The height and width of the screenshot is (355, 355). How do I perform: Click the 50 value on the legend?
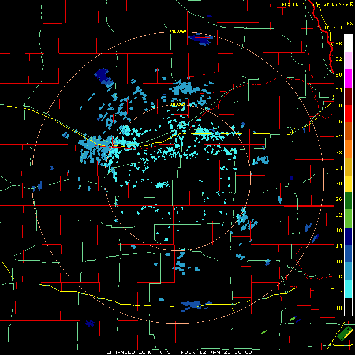pos(339,106)
